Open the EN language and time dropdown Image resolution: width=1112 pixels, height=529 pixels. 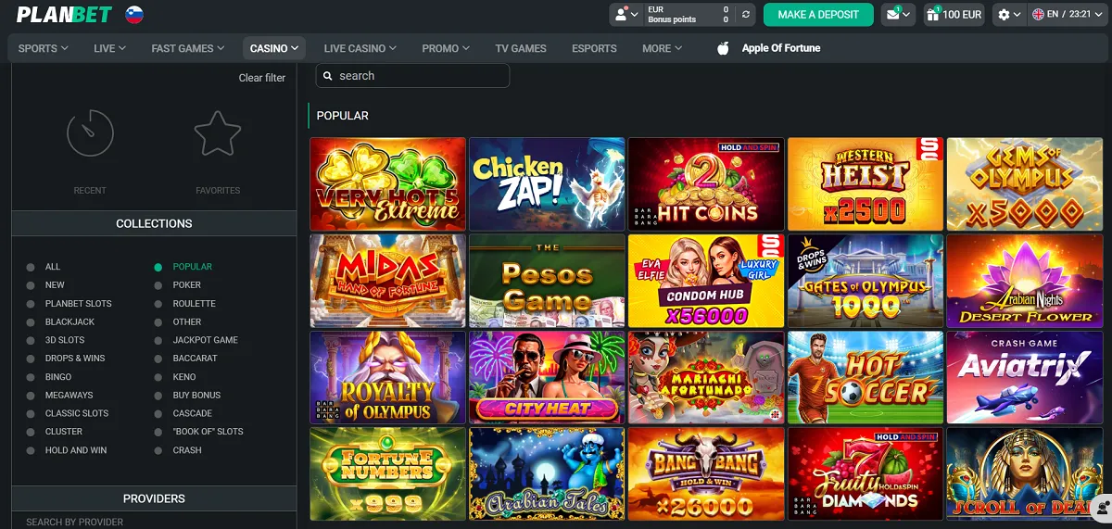tap(1068, 15)
